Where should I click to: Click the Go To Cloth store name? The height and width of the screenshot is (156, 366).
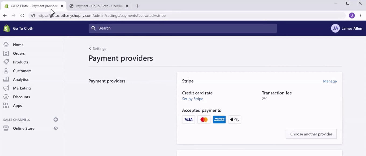point(23,28)
